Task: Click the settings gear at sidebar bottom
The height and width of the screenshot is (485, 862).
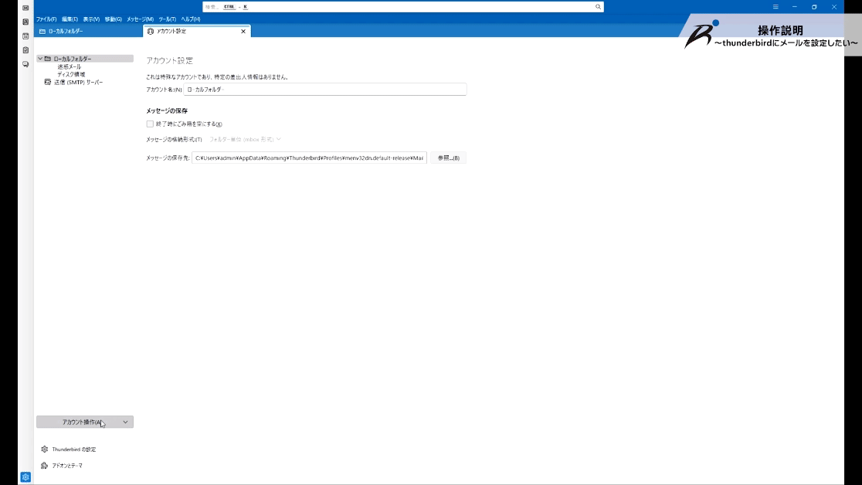Action: 25,477
